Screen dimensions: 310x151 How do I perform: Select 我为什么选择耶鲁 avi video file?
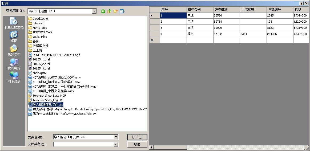coord(62,114)
